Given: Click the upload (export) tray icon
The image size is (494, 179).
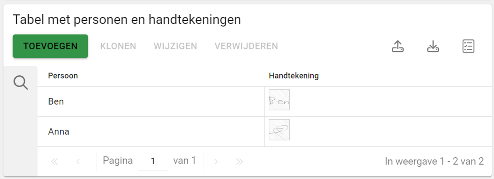Looking at the screenshot, I should pyautogui.click(x=398, y=46).
